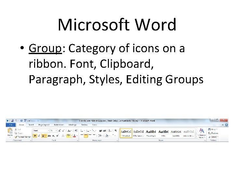This screenshot has width=234, height=175.
Task: Click the underlined word "Group" on the slide
Action: pyautogui.click(x=45, y=48)
